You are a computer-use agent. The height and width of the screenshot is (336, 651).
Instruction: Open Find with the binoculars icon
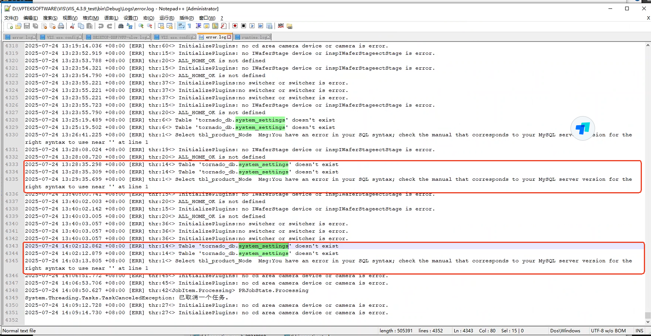pyautogui.click(x=121, y=26)
